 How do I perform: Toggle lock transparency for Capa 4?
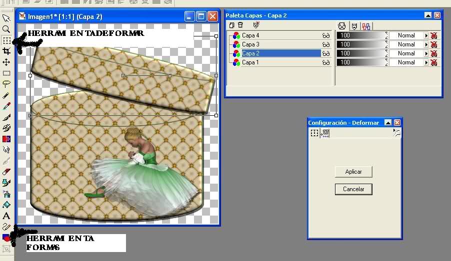[x=433, y=35]
